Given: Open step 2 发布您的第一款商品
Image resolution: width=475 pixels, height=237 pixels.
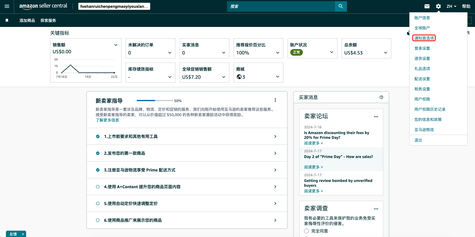Looking at the screenshot, I should coord(187,153).
